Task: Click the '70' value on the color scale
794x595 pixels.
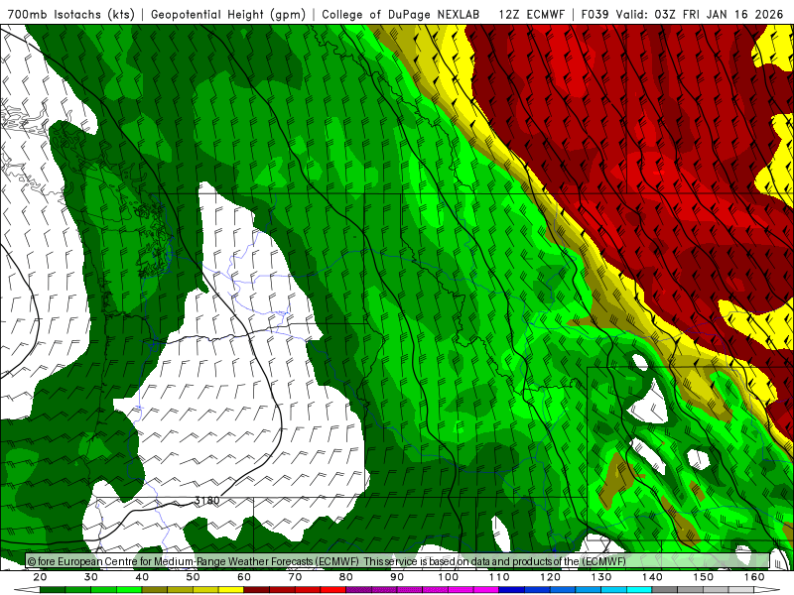Action: pos(295,577)
